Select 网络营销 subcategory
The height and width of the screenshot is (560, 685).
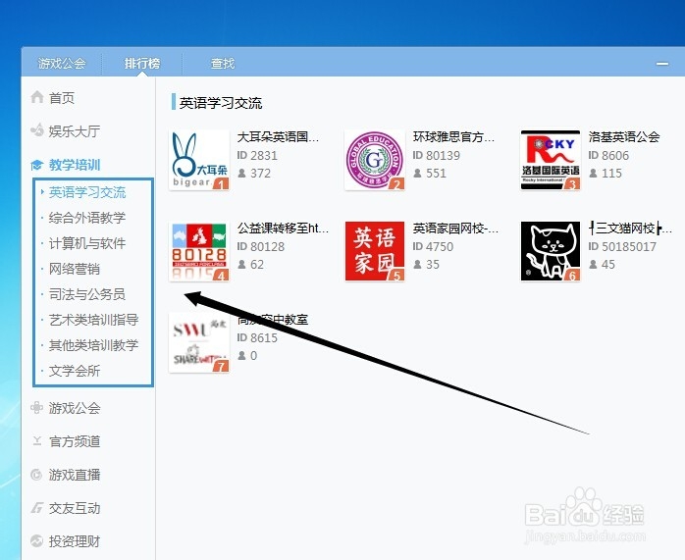(75, 269)
